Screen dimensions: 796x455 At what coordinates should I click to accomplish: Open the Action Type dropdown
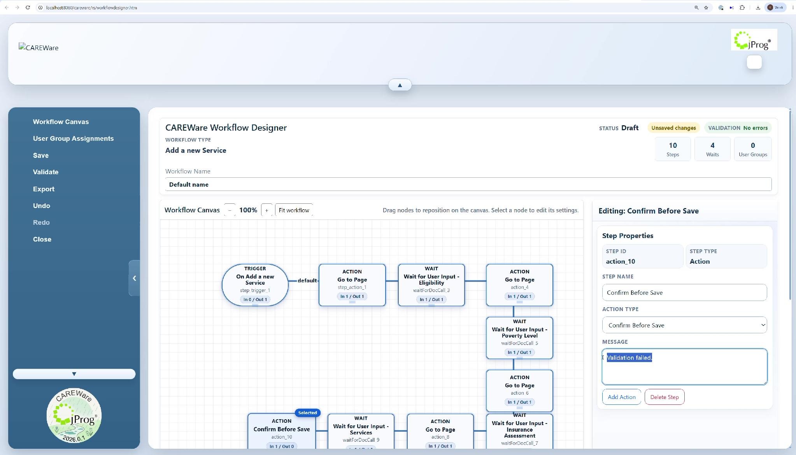point(684,325)
